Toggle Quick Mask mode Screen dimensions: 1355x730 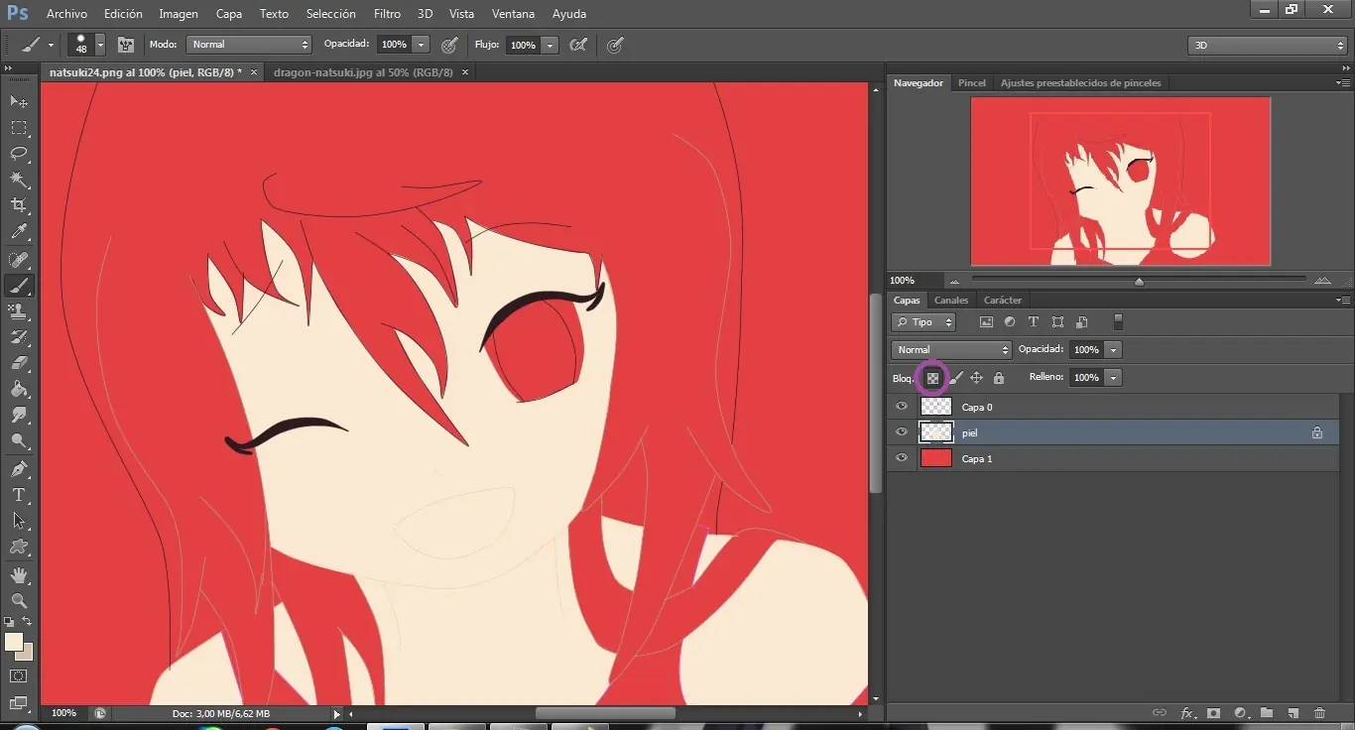click(19, 676)
